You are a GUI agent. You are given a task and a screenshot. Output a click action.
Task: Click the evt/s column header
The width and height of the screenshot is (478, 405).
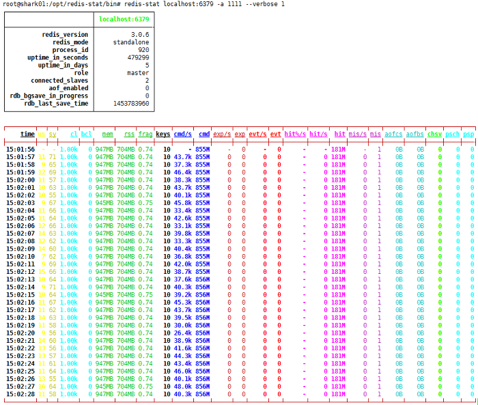tap(257, 134)
